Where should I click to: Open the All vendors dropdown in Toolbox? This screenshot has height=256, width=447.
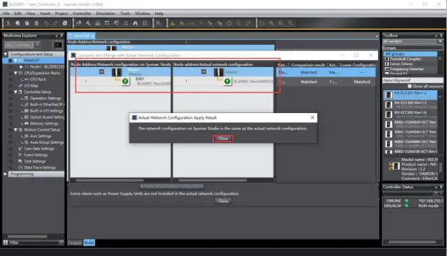click(x=412, y=41)
